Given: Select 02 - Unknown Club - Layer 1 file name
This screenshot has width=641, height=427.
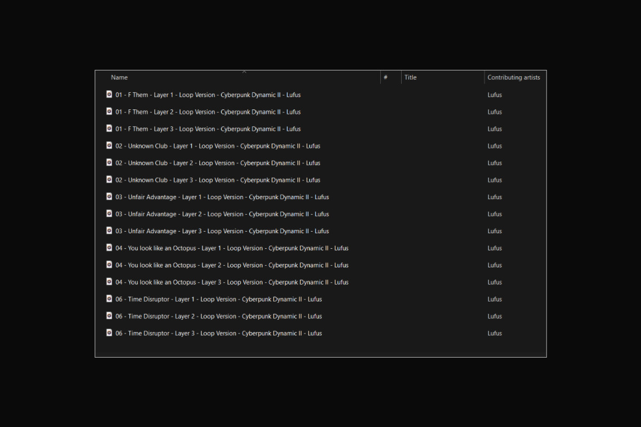Looking at the screenshot, I should (217, 146).
